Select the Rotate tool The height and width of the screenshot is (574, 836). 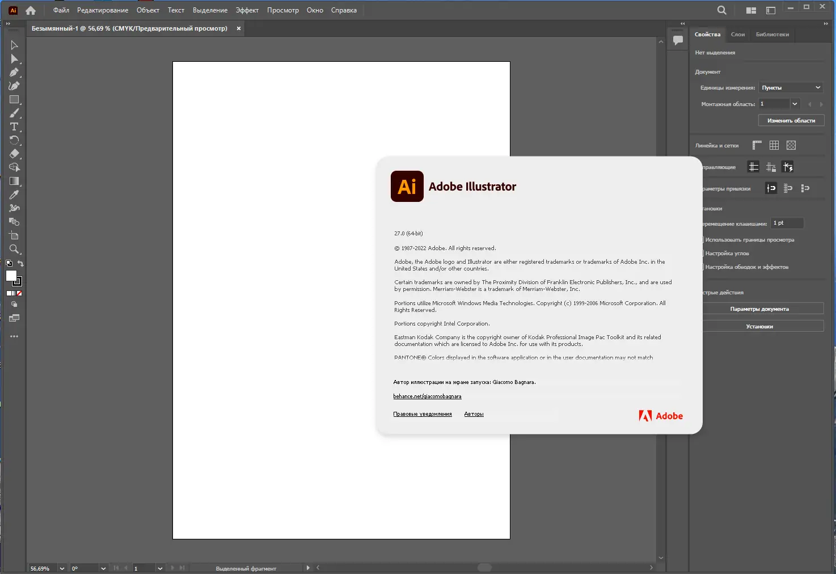[14, 140]
